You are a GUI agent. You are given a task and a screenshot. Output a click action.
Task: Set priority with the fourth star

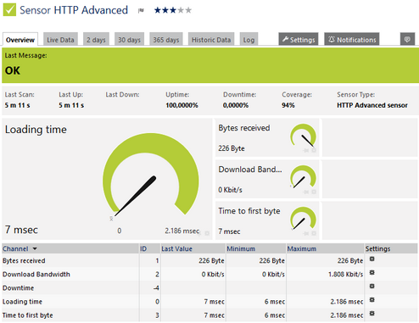(x=181, y=10)
